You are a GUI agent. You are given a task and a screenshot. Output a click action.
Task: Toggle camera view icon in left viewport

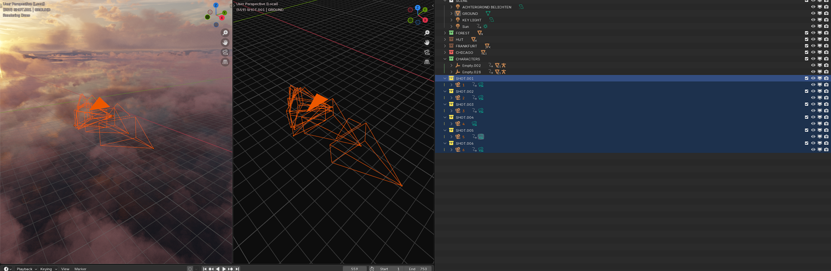coord(225,52)
